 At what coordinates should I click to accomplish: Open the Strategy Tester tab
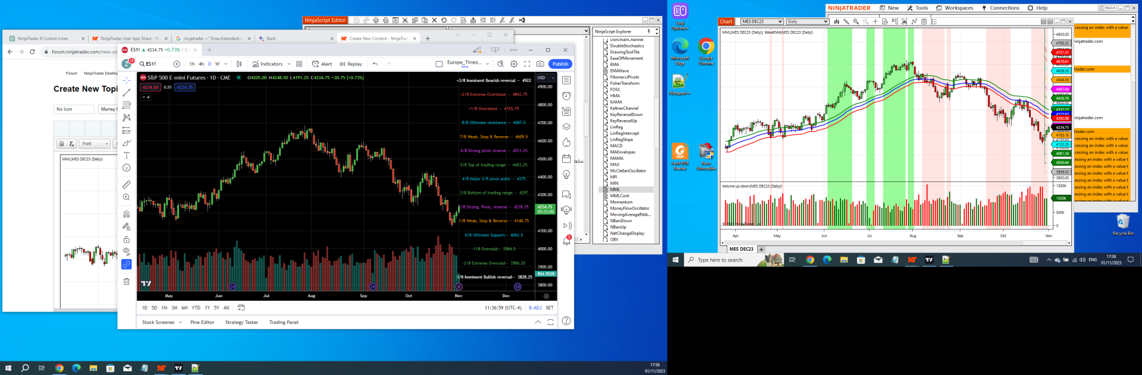pyautogui.click(x=241, y=322)
